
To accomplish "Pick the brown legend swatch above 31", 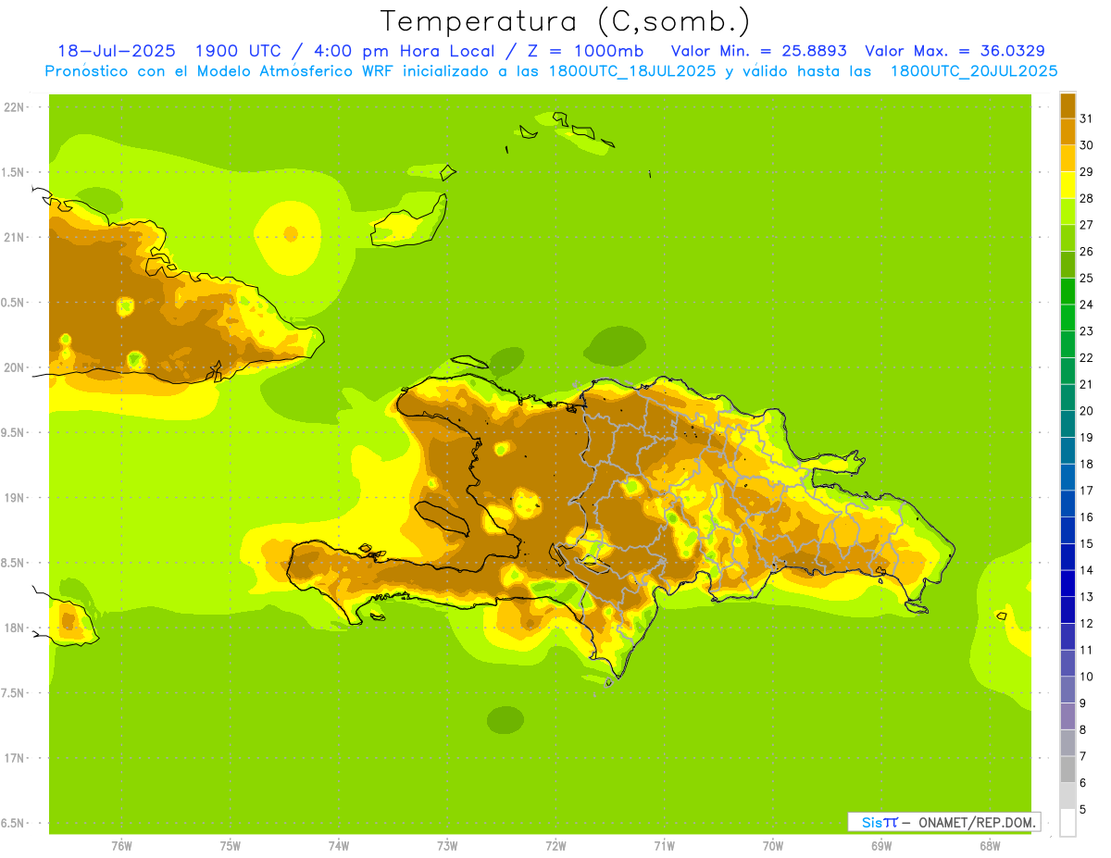I will (x=1067, y=106).
